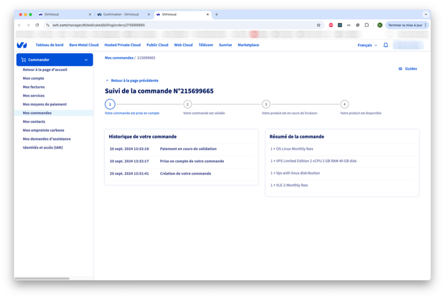Click the shopping cart icon in Commander

click(x=24, y=60)
